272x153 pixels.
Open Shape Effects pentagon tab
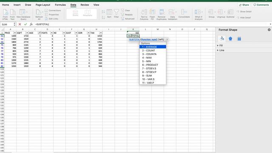pyautogui.click(x=230, y=39)
